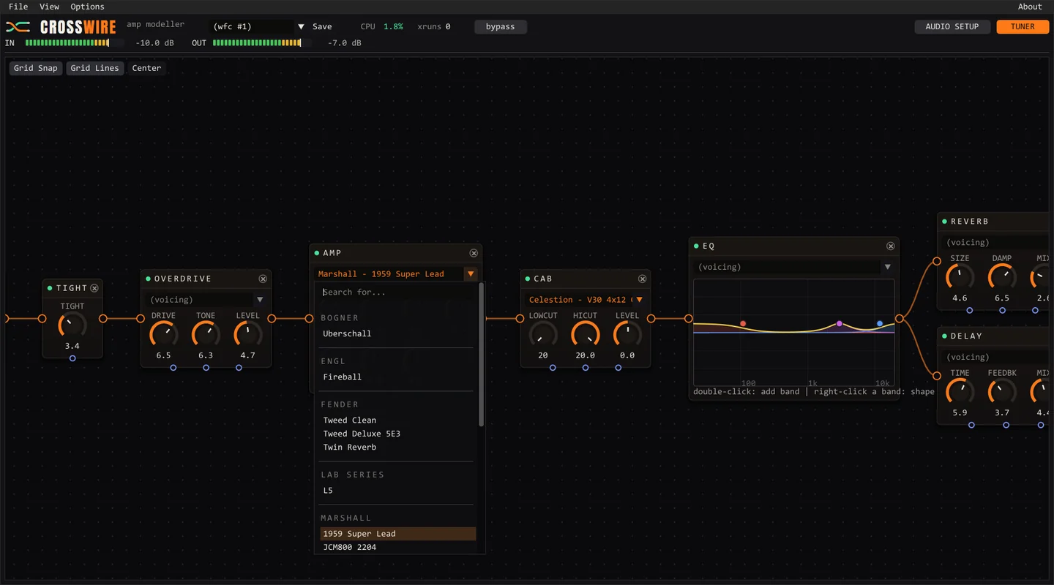Expand the EQ voicing dropdown

(887, 268)
